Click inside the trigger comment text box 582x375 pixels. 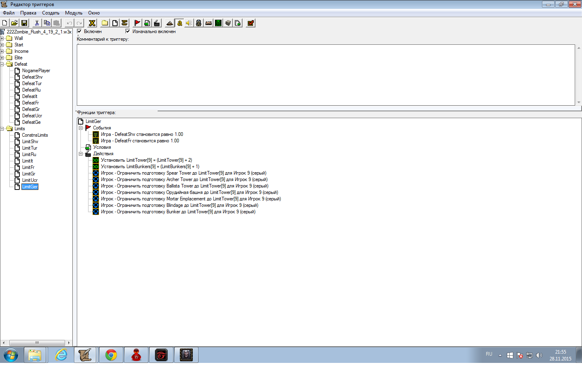(326, 75)
